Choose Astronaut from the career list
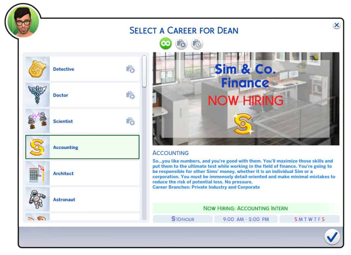This screenshot has width=351, height=255. 82,199
